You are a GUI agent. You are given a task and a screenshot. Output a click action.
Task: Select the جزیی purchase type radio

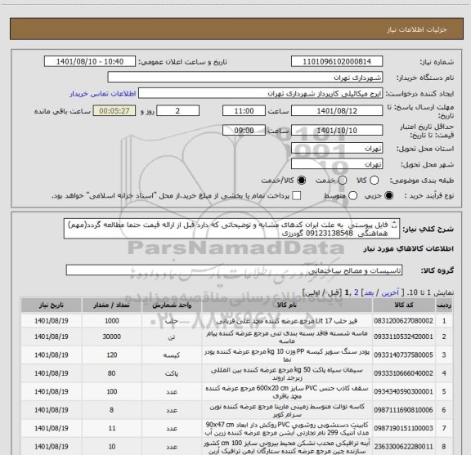(x=389, y=196)
